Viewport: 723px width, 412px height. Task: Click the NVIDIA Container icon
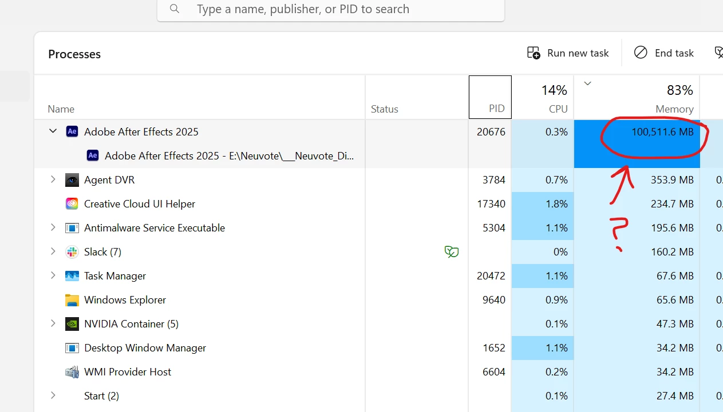coord(72,324)
